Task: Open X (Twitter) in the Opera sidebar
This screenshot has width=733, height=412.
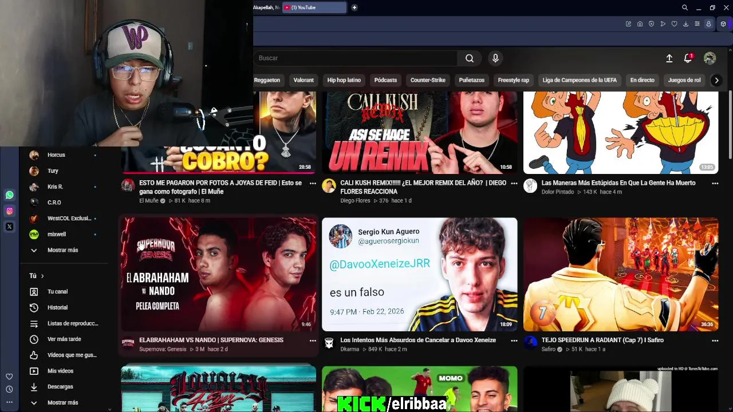Action: (9, 227)
